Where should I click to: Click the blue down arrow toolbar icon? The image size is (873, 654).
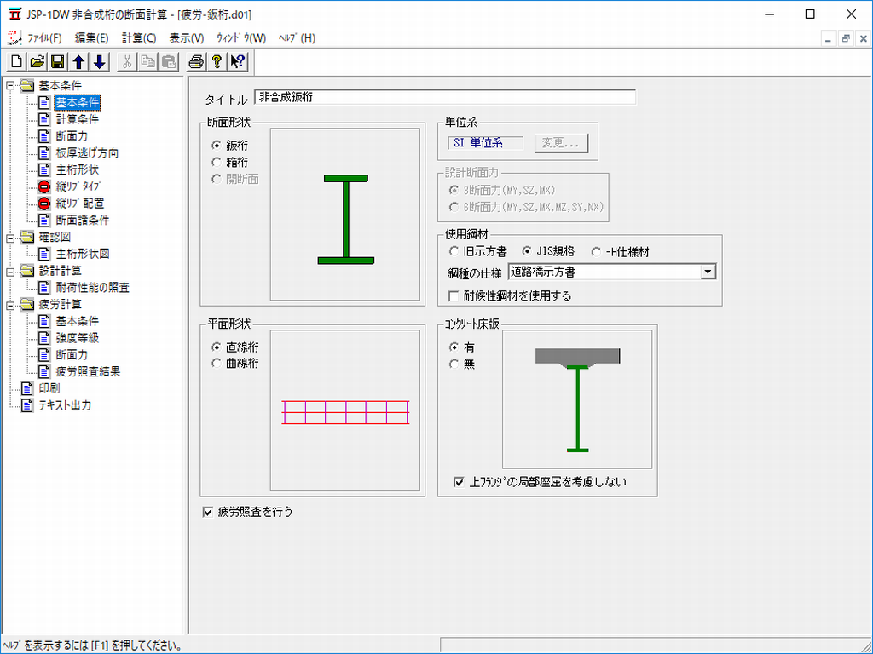99,61
